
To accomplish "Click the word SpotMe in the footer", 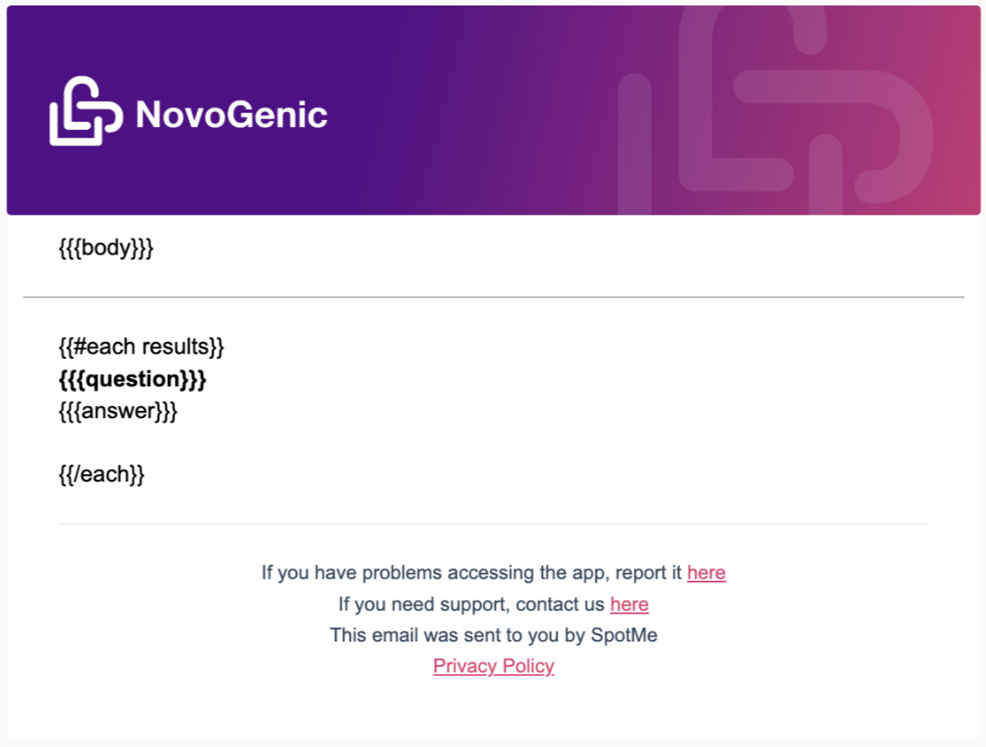I will (624, 635).
